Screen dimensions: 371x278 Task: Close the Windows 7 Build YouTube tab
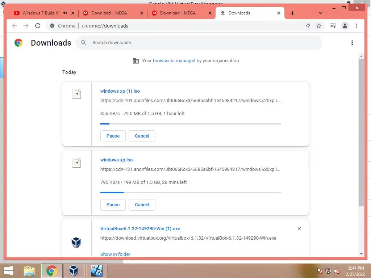click(x=73, y=13)
